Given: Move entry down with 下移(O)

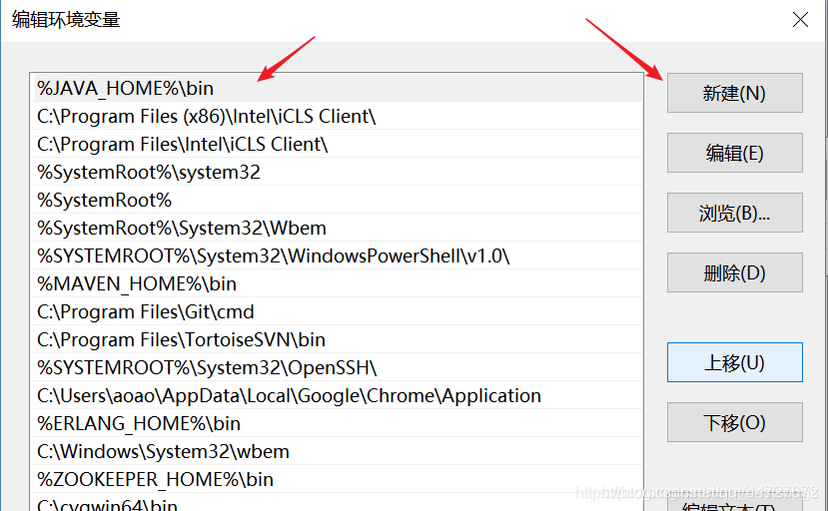Looking at the screenshot, I should (x=734, y=422).
